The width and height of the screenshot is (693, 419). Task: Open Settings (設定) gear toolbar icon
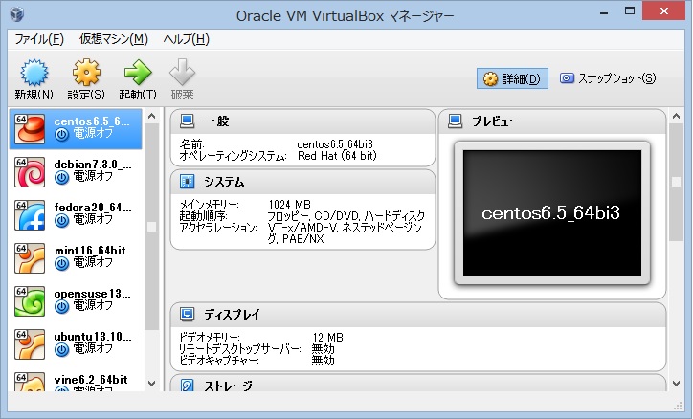point(86,73)
